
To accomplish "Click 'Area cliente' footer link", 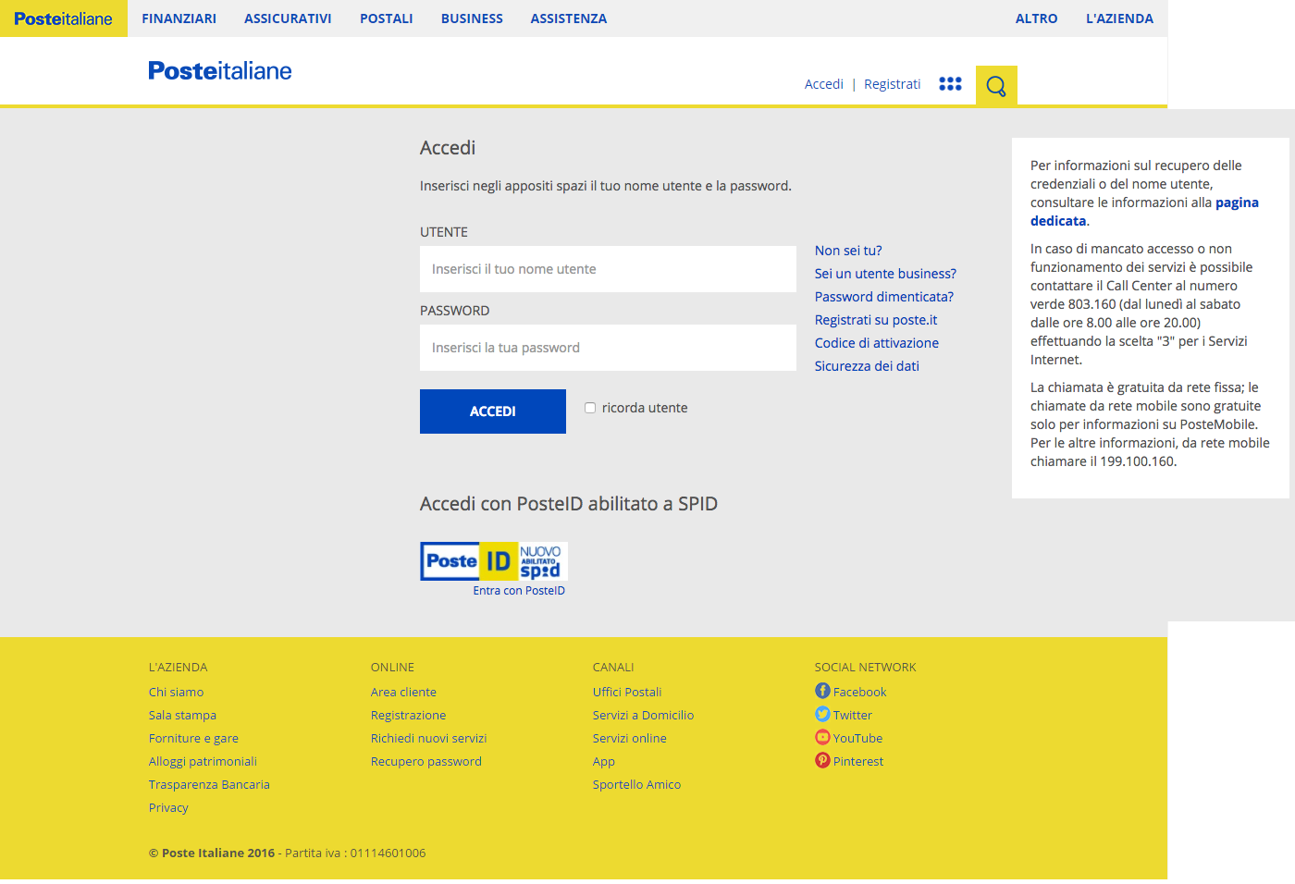I will [x=403, y=692].
